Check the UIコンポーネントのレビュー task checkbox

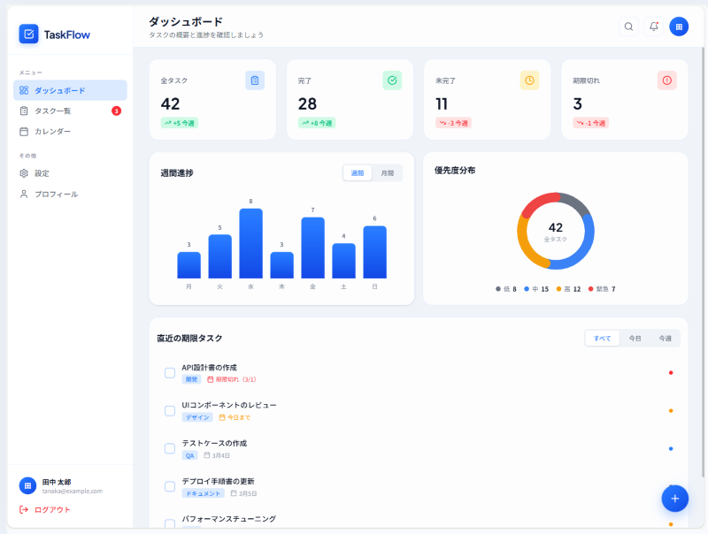click(170, 411)
